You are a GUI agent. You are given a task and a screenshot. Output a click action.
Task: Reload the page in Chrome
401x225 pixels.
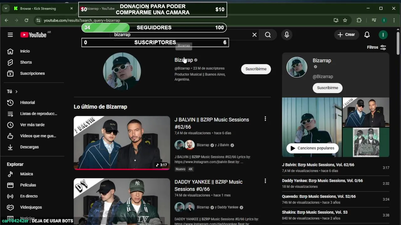(26, 20)
